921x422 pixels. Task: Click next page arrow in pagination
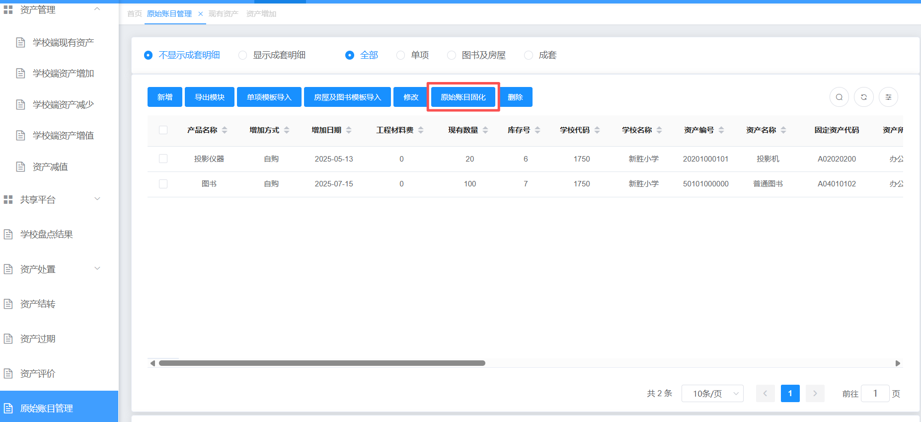[815, 393]
